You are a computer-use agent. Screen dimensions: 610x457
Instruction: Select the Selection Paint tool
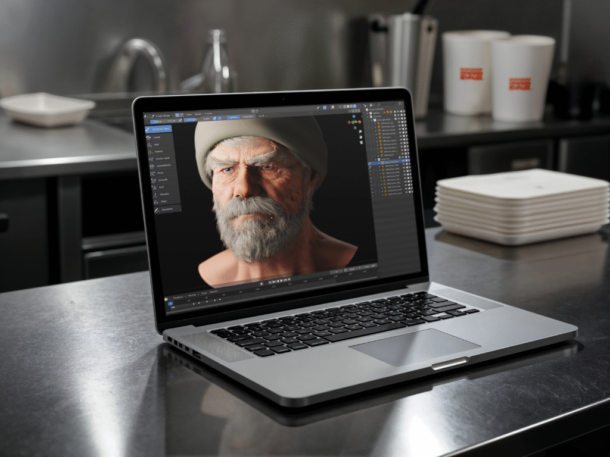[158, 129]
